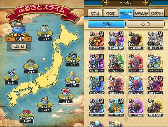168x127 pixels.
Task: Open the みんなとスタンプ tab
Action: click(141, 13)
